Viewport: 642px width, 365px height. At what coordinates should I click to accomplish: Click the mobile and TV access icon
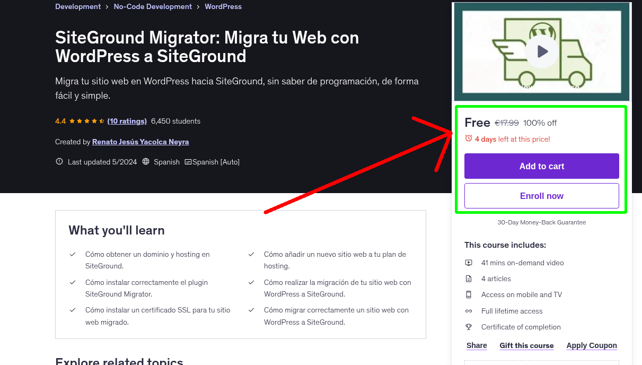coord(469,294)
